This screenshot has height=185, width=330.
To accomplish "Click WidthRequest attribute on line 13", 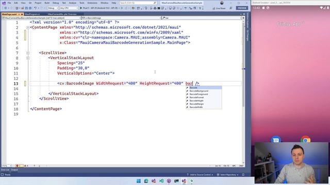I will 110,83.
